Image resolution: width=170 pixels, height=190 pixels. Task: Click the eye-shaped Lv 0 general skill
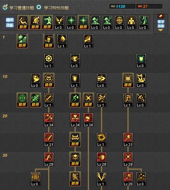pos(119,22)
